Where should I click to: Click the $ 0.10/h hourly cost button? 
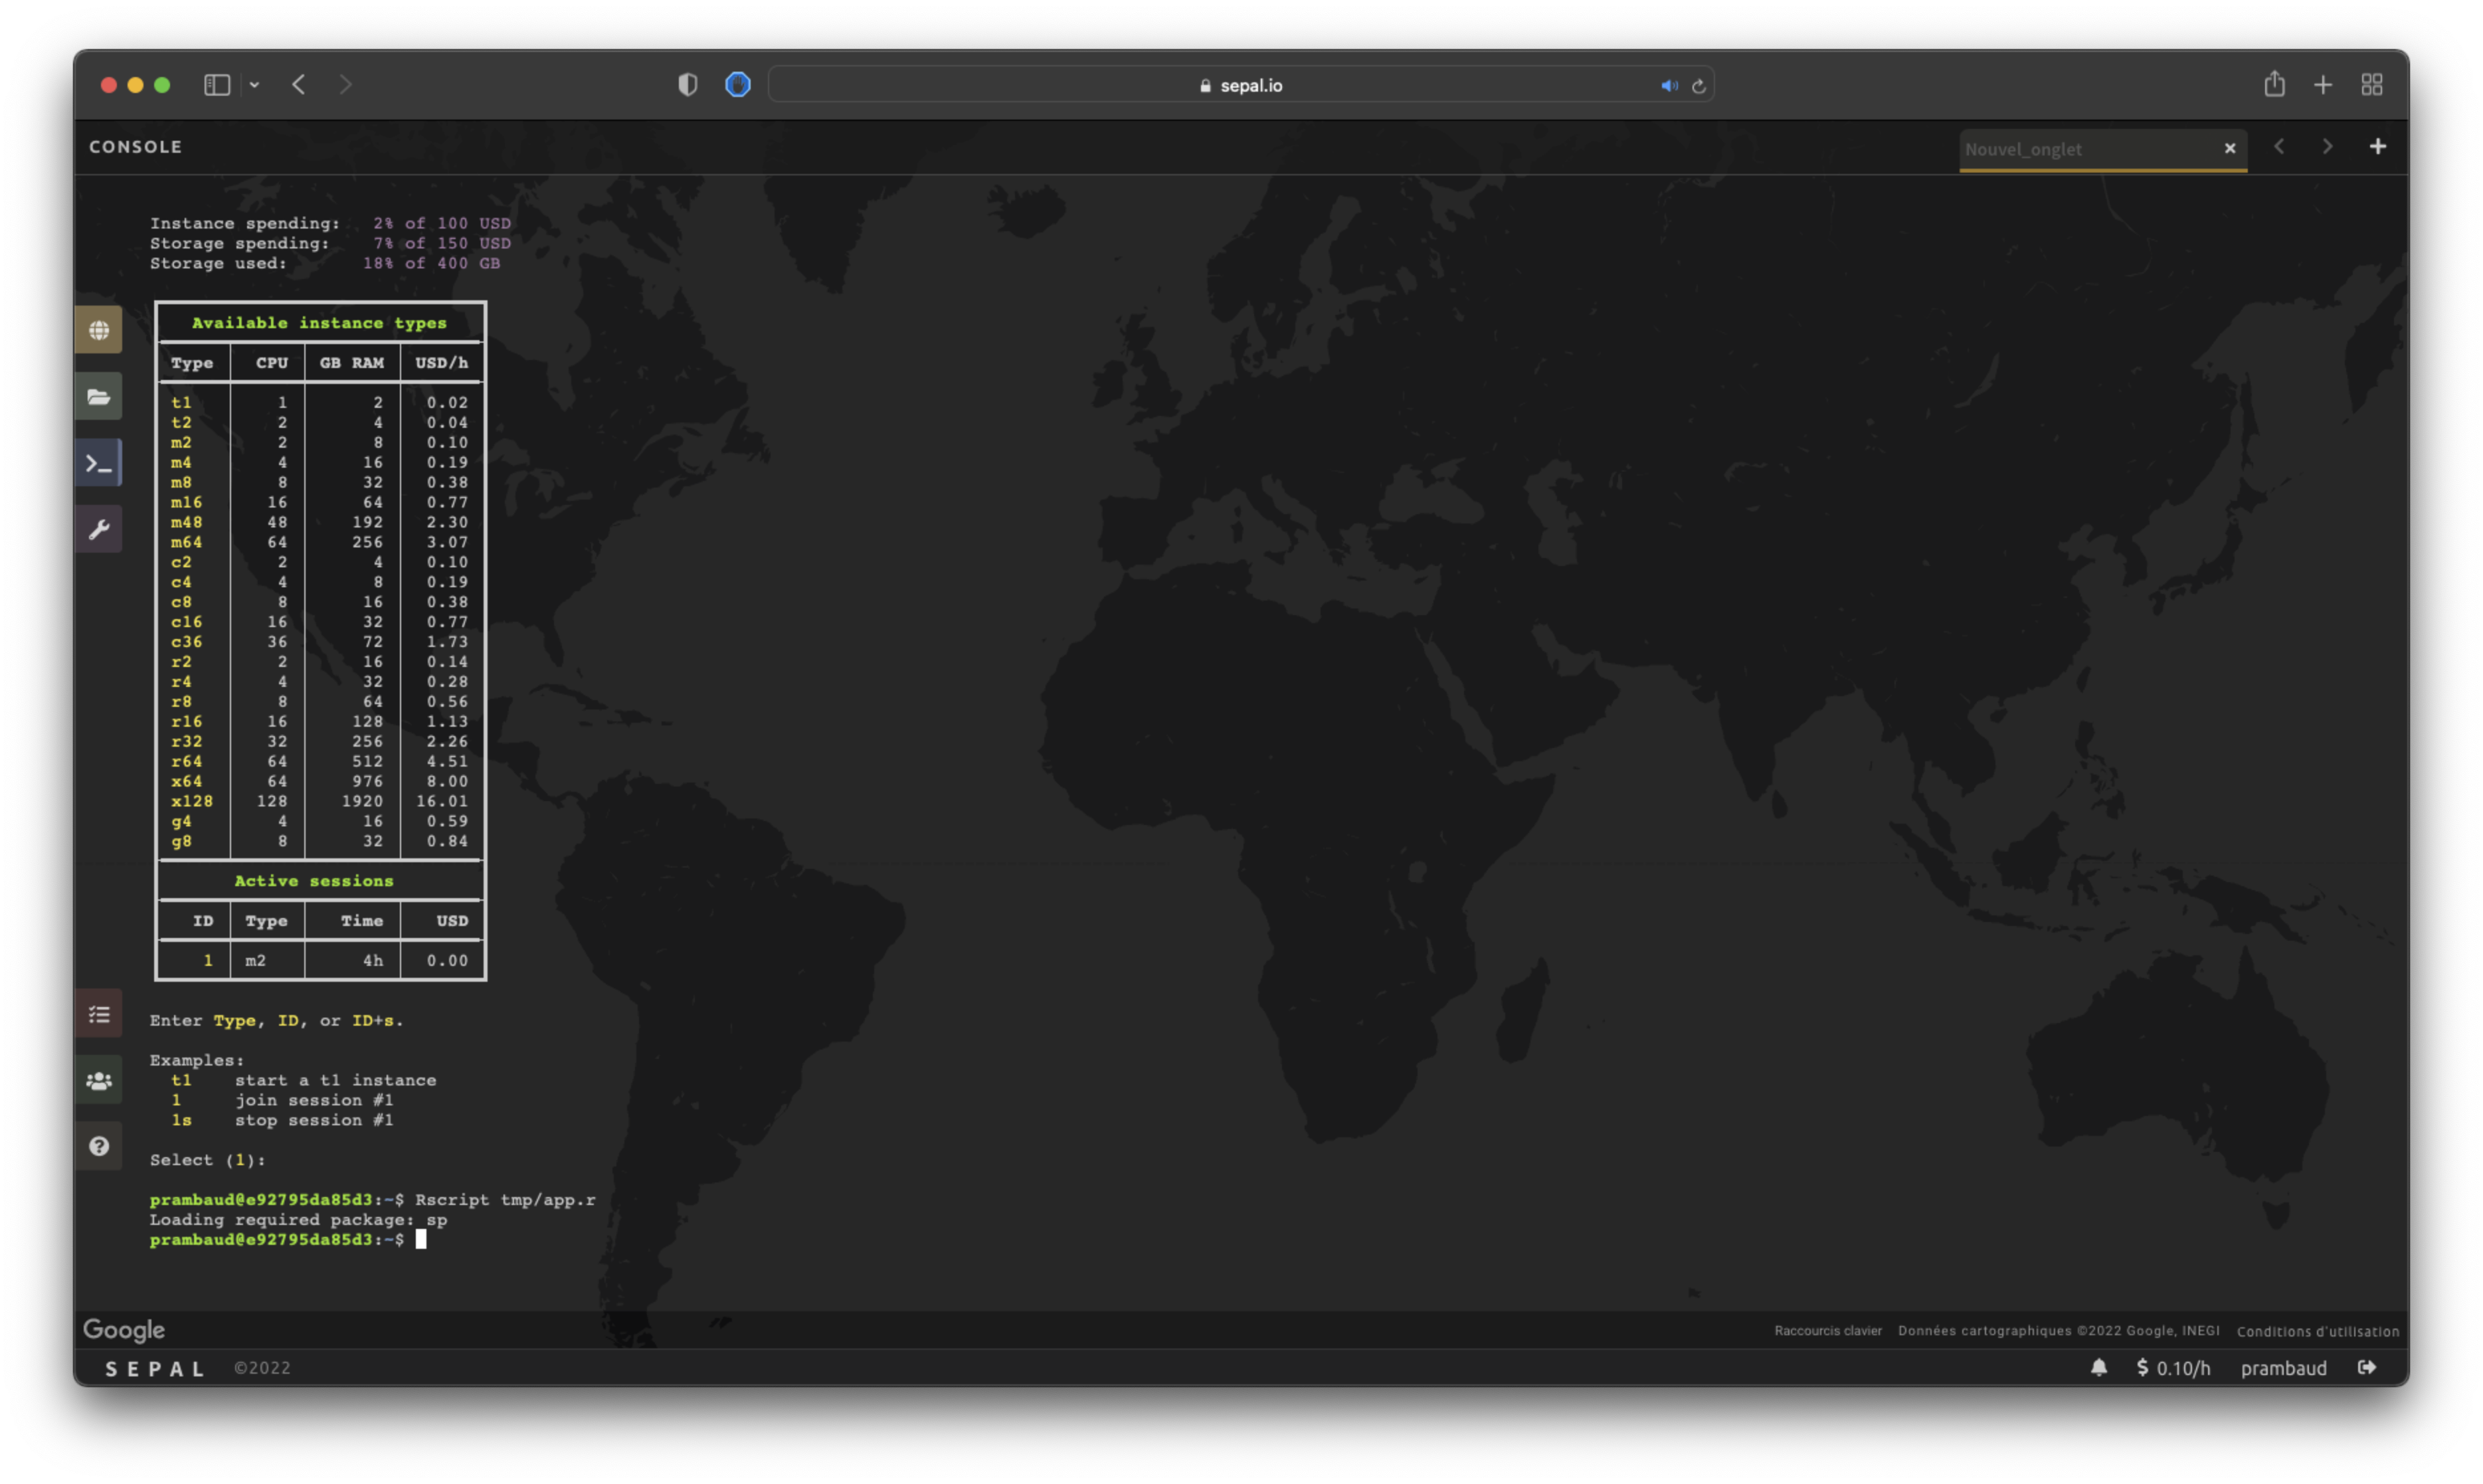pos(2173,1368)
